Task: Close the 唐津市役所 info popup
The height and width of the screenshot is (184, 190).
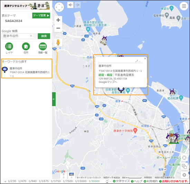Action: [145, 58]
